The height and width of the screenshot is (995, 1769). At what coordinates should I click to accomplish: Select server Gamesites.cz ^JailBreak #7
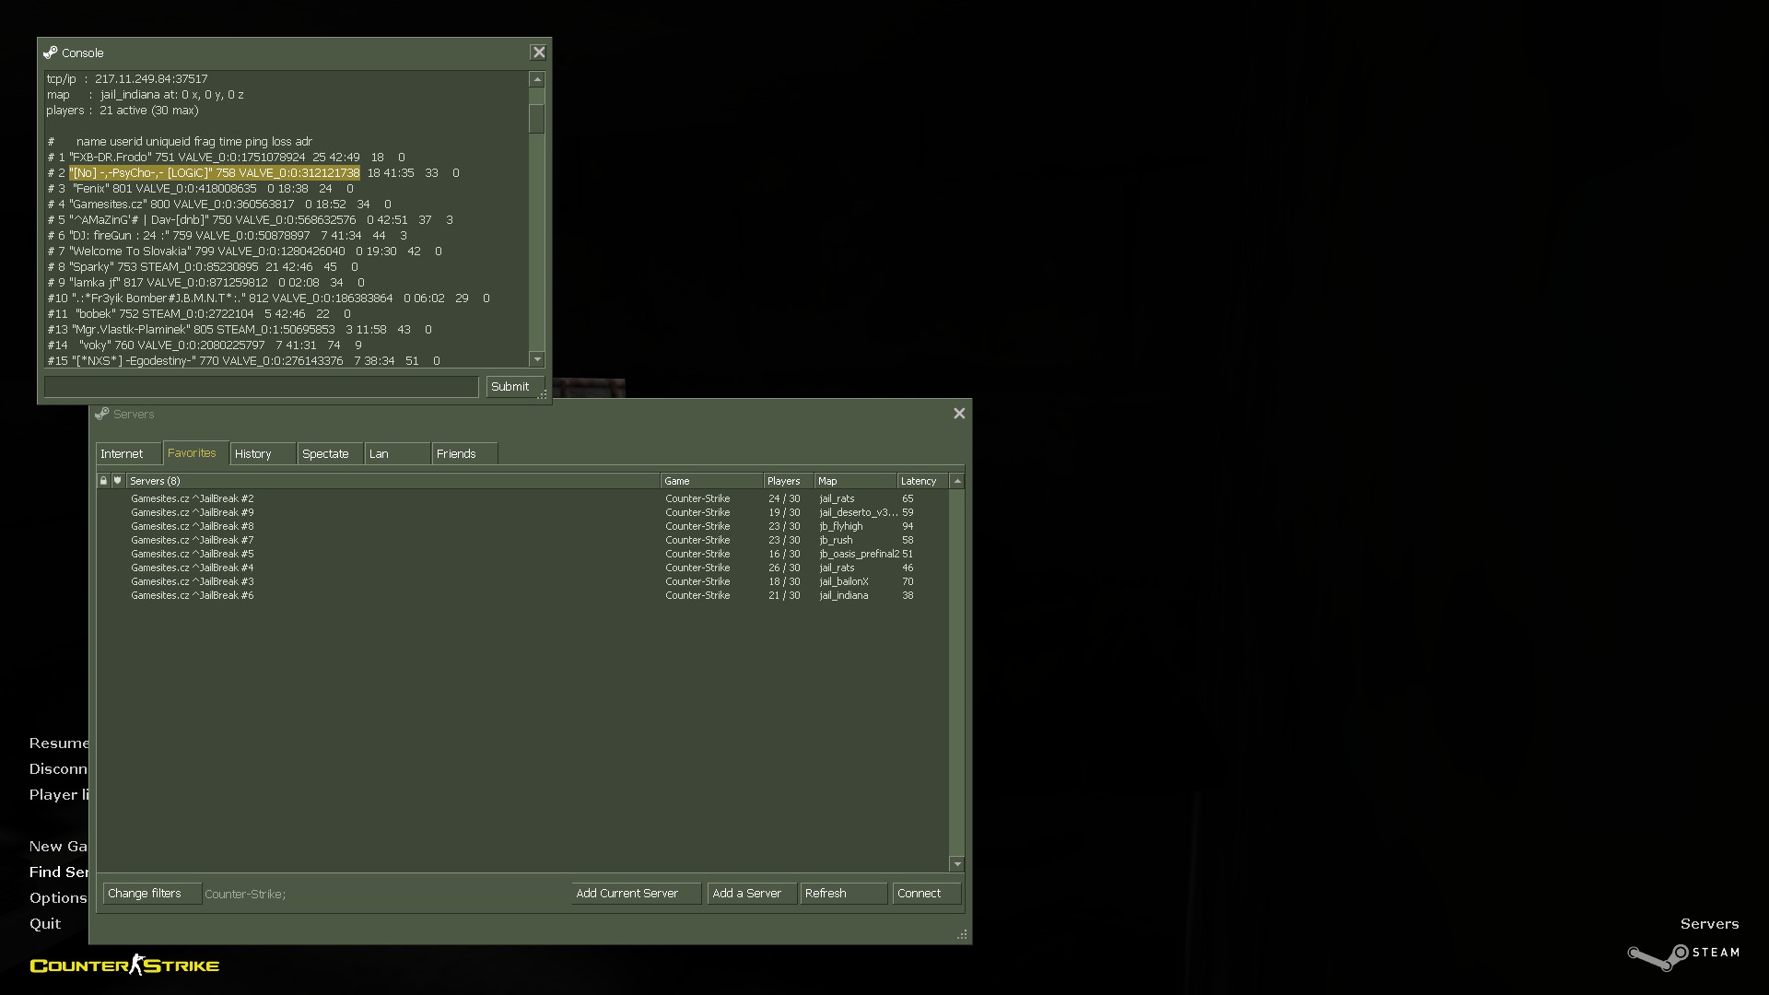(522, 540)
